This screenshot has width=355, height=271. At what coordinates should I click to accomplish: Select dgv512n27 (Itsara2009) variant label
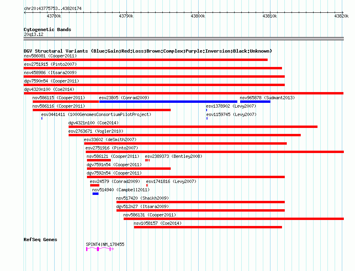click(x=143, y=206)
